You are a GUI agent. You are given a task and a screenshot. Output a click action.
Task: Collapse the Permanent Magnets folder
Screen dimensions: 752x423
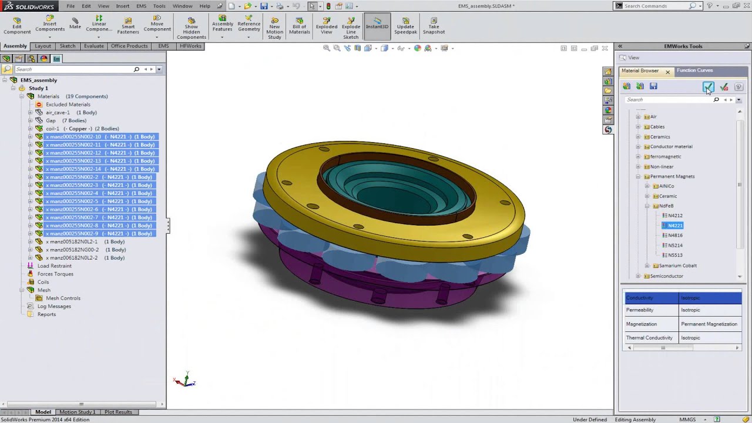[x=638, y=176]
